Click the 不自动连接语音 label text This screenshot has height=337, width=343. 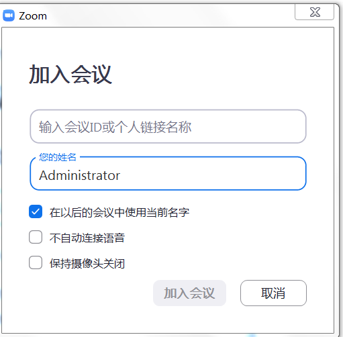[87, 238]
